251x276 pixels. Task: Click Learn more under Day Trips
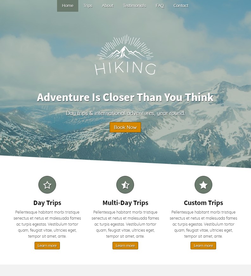(x=47, y=246)
